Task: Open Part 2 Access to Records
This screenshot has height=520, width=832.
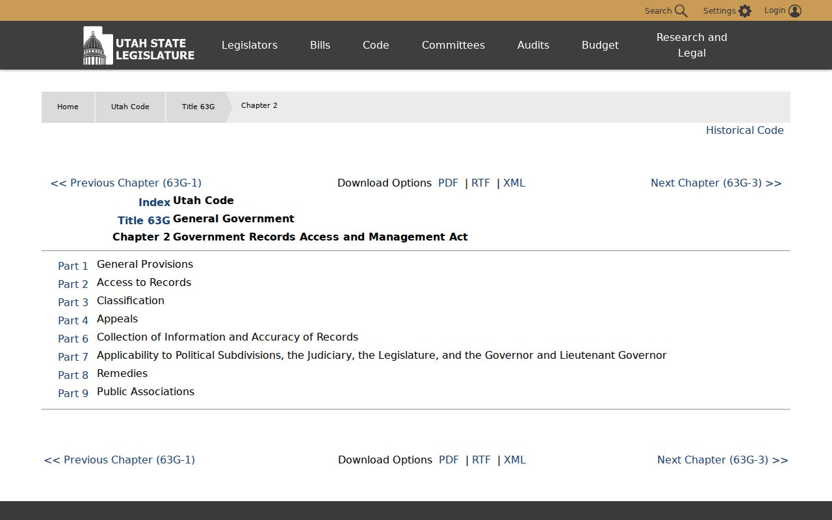Action: point(73,284)
